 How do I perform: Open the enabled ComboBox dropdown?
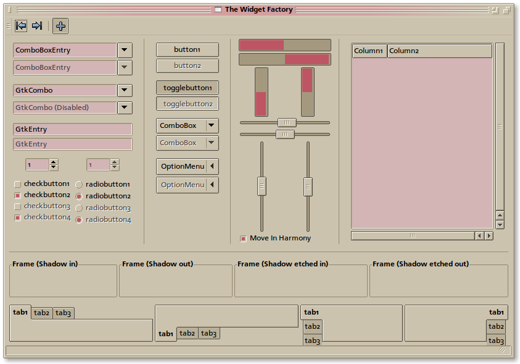(188, 125)
